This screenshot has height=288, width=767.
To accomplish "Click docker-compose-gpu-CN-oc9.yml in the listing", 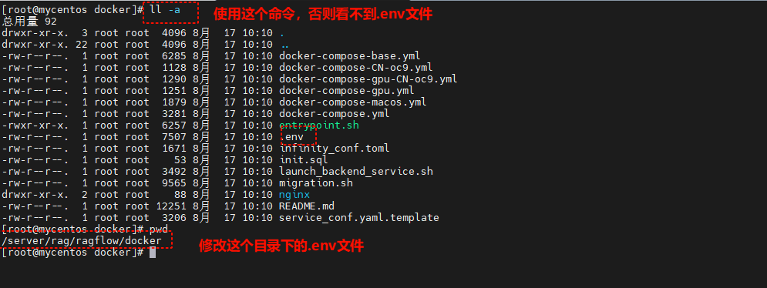I will point(368,79).
